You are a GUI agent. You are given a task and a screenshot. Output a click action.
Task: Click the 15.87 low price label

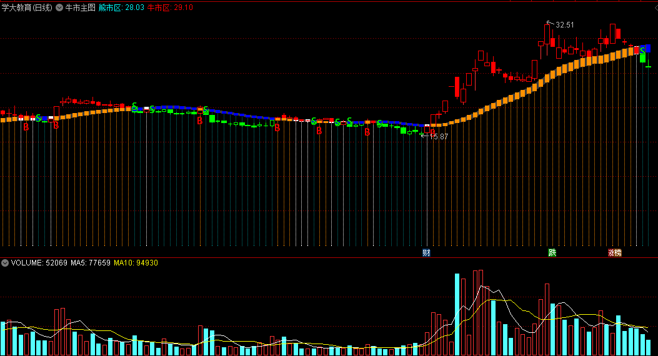point(439,137)
